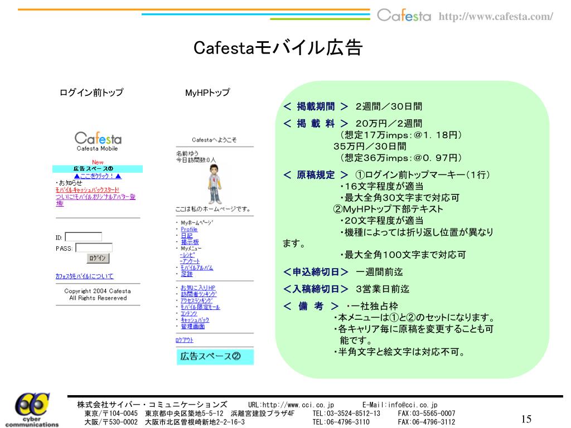
Task: Open the http://www.cafesta.com/ URL in the header
Action: pyautogui.click(x=496, y=16)
